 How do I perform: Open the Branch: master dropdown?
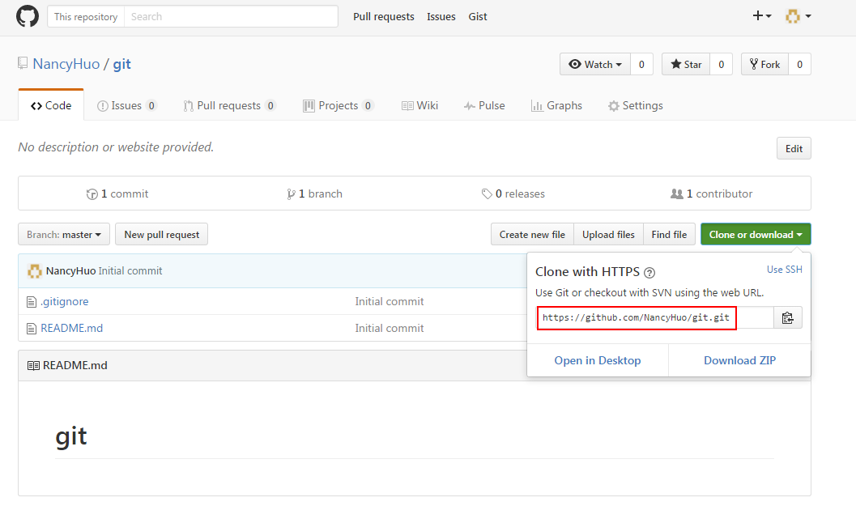click(64, 234)
